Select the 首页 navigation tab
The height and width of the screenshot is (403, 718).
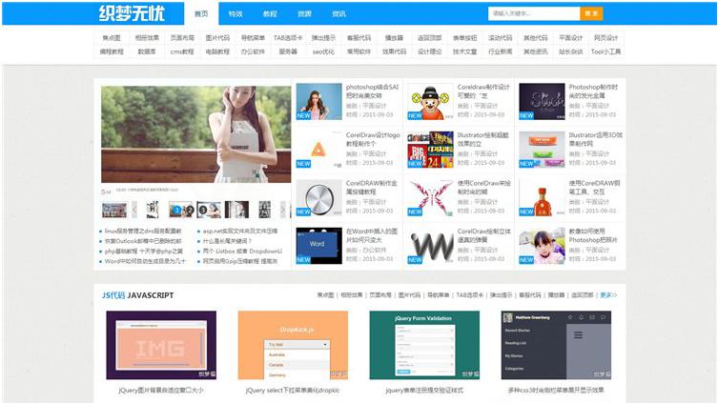200,14
